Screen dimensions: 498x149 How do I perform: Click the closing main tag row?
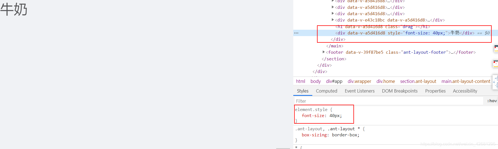[x=335, y=46]
